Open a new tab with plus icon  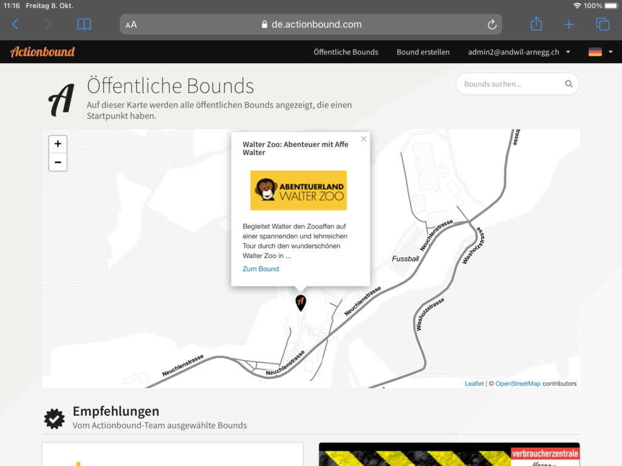pos(569,24)
